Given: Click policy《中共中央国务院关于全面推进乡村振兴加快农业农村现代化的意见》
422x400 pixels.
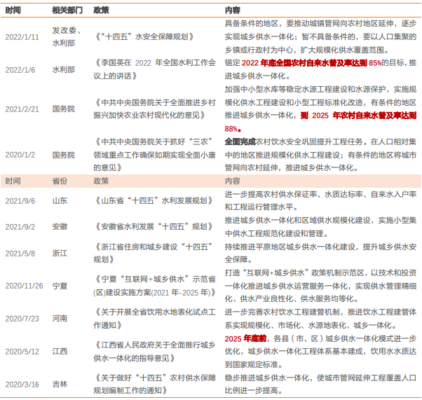Looking at the screenshot, I should tap(155, 109).
